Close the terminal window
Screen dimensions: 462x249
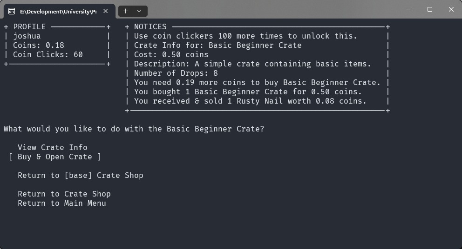point(451,9)
